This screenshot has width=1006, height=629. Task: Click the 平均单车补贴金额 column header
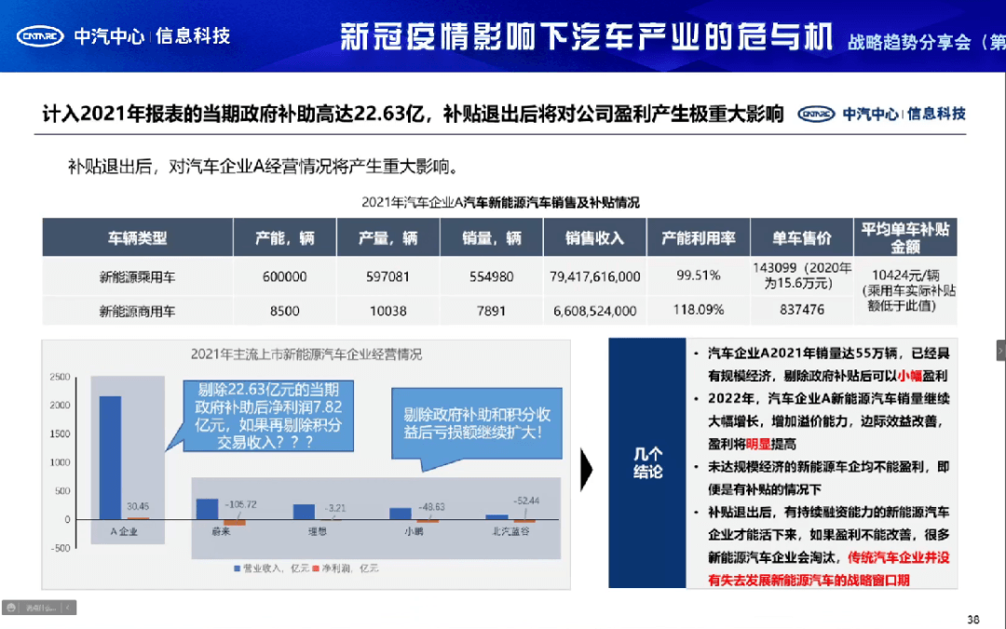tap(905, 238)
